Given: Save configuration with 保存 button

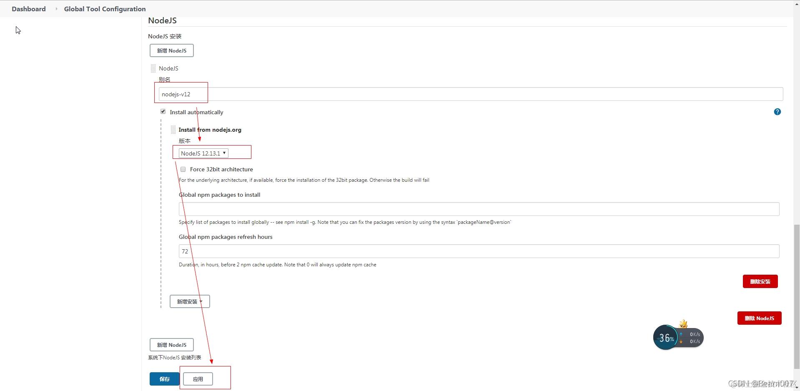Looking at the screenshot, I should click(165, 379).
